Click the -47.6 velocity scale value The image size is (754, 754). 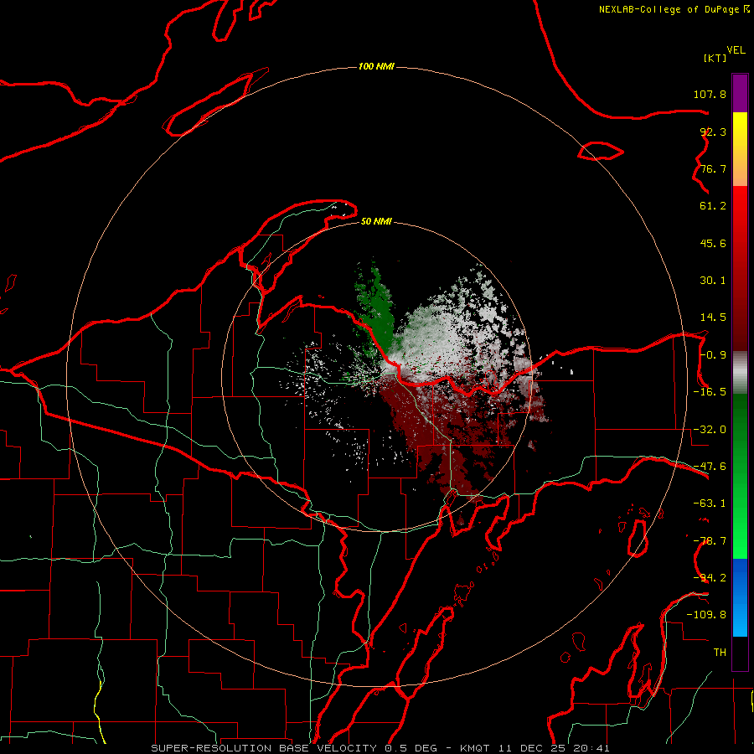click(710, 467)
